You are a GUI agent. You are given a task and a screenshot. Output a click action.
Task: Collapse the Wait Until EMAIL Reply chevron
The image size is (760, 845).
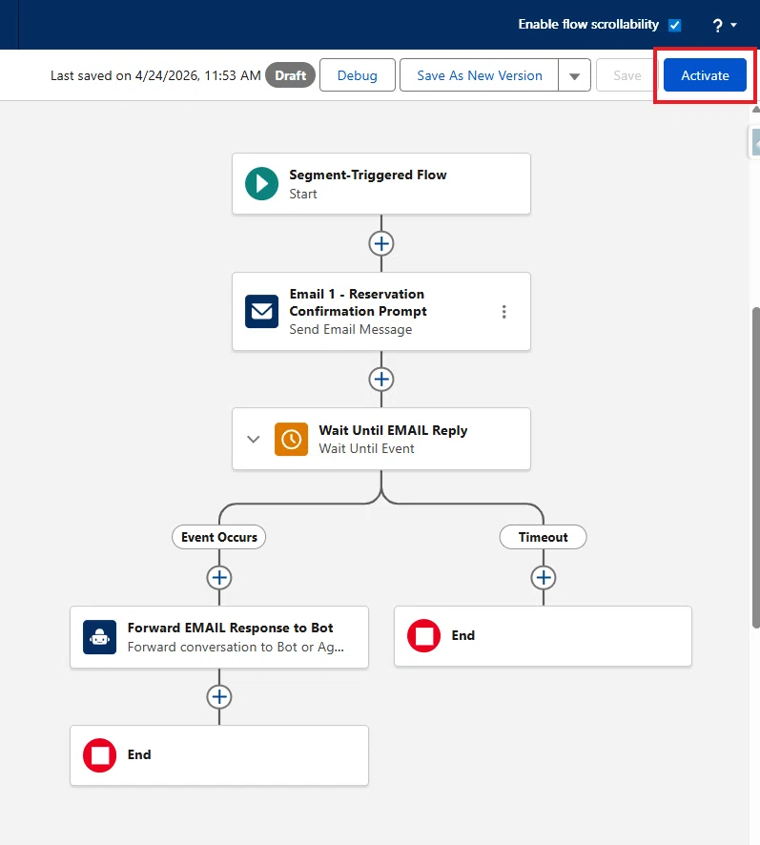(x=254, y=439)
